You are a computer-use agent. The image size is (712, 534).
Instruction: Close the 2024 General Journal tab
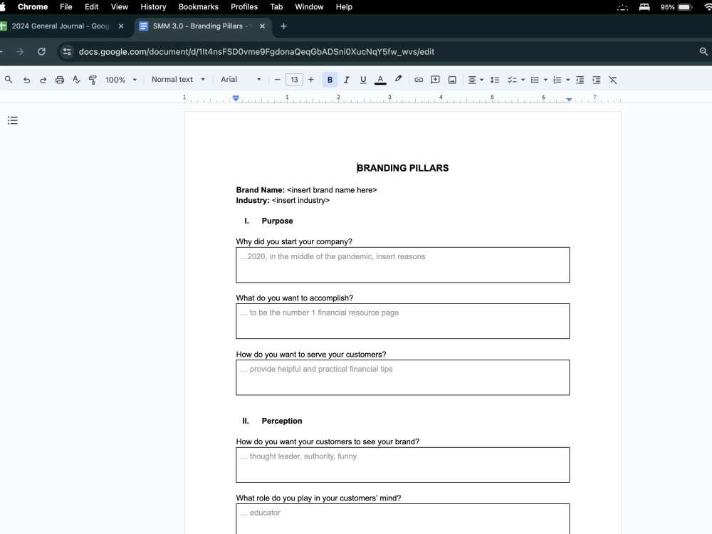click(x=121, y=26)
